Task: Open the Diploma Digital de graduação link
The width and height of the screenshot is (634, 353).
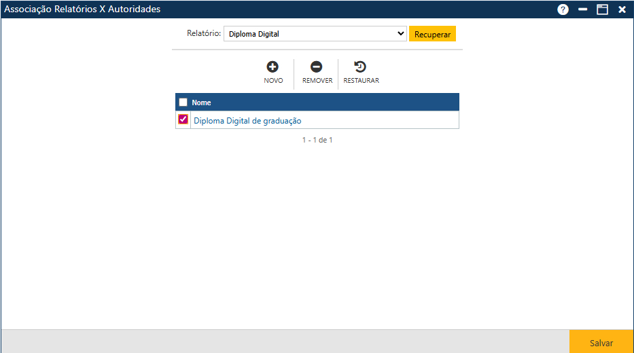Action: click(x=247, y=121)
